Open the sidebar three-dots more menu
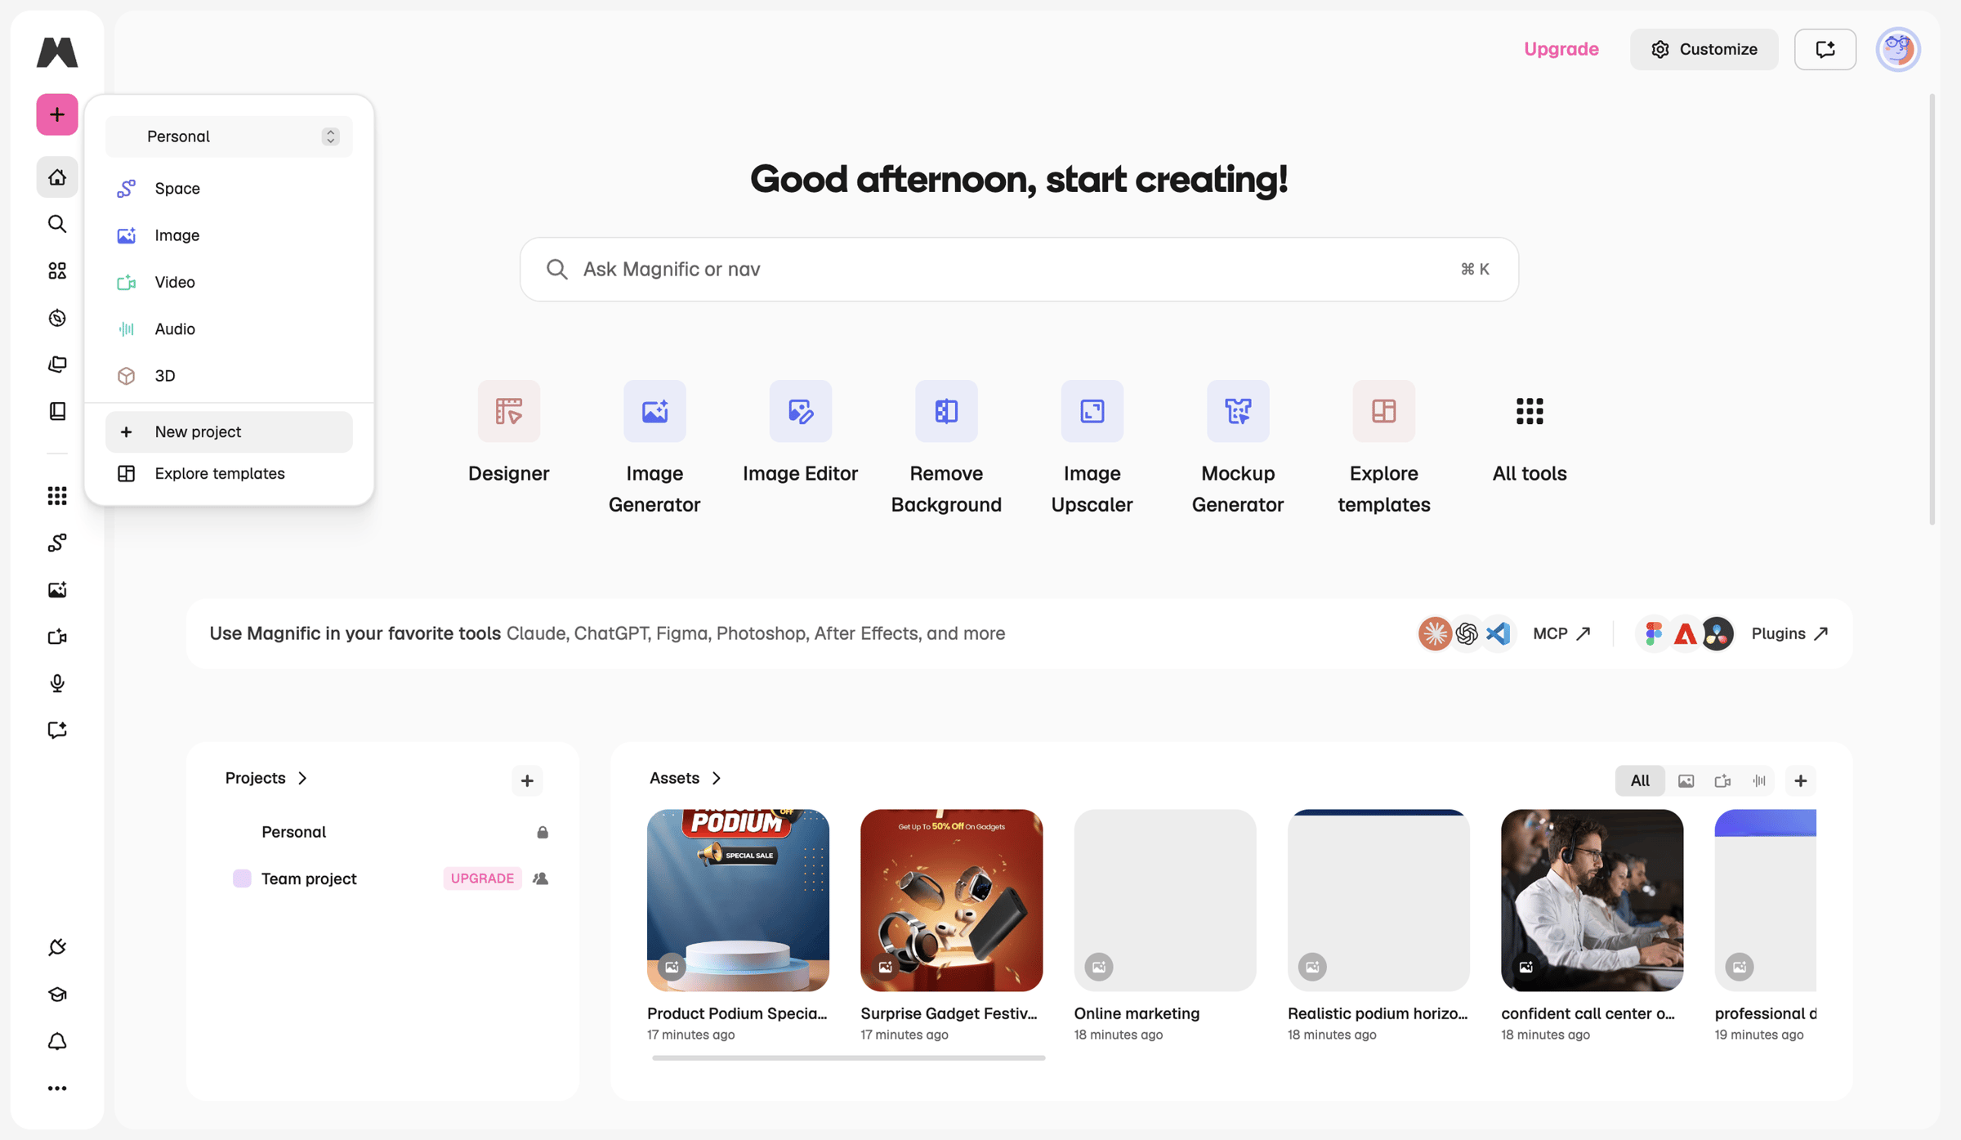The image size is (1961, 1140). pos(57,1089)
